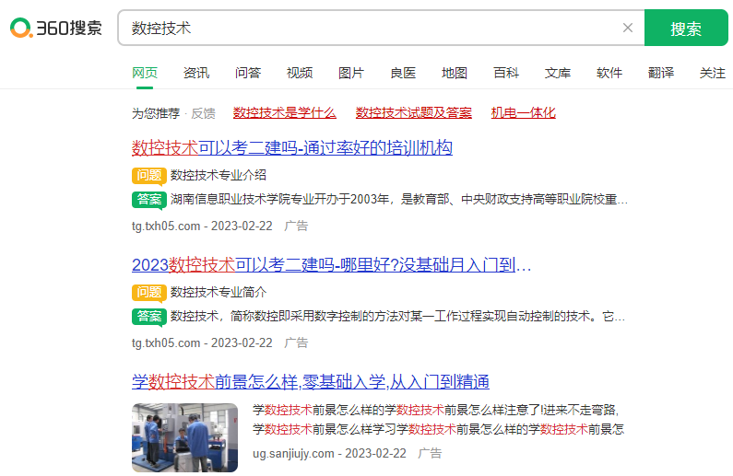Open the 翻译 tab
733x476 pixels.
(x=661, y=73)
